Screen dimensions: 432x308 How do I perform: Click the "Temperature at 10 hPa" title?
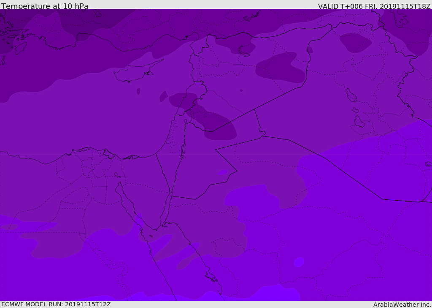pyautogui.click(x=45, y=6)
